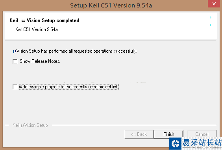
Task: Click the µ symbol in the footer label
Action: pyautogui.click(x=22, y=126)
